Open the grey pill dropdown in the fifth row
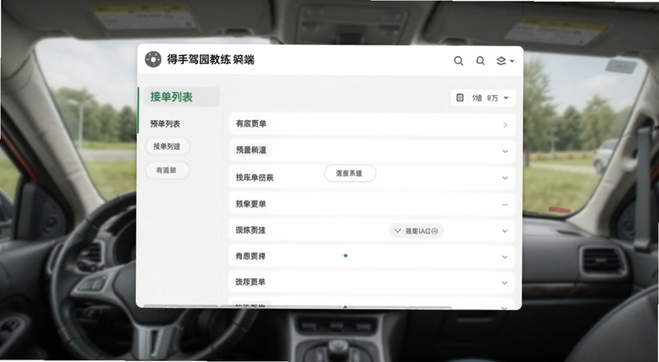This screenshot has height=362, width=659. [417, 231]
